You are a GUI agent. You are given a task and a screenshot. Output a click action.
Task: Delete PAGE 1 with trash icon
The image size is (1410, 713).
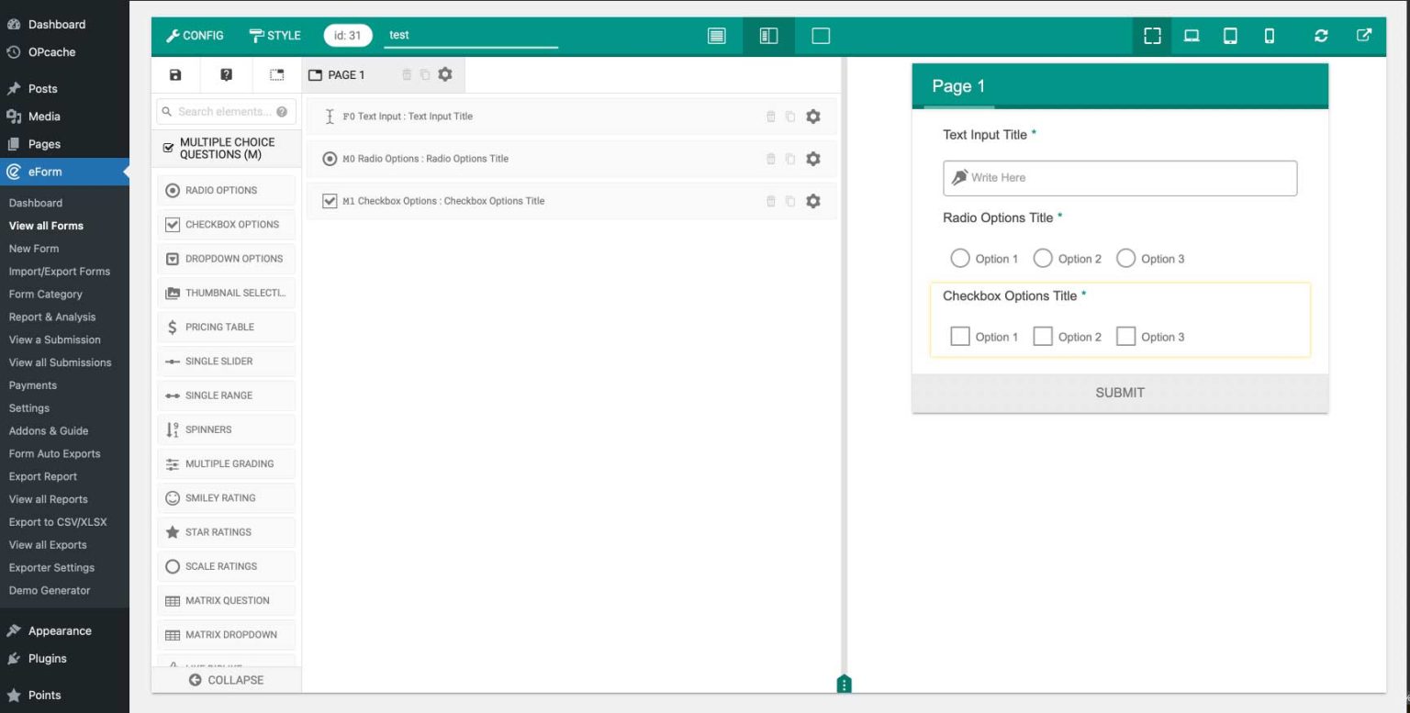point(407,75)
